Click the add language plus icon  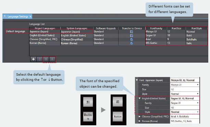click(33, 59)
